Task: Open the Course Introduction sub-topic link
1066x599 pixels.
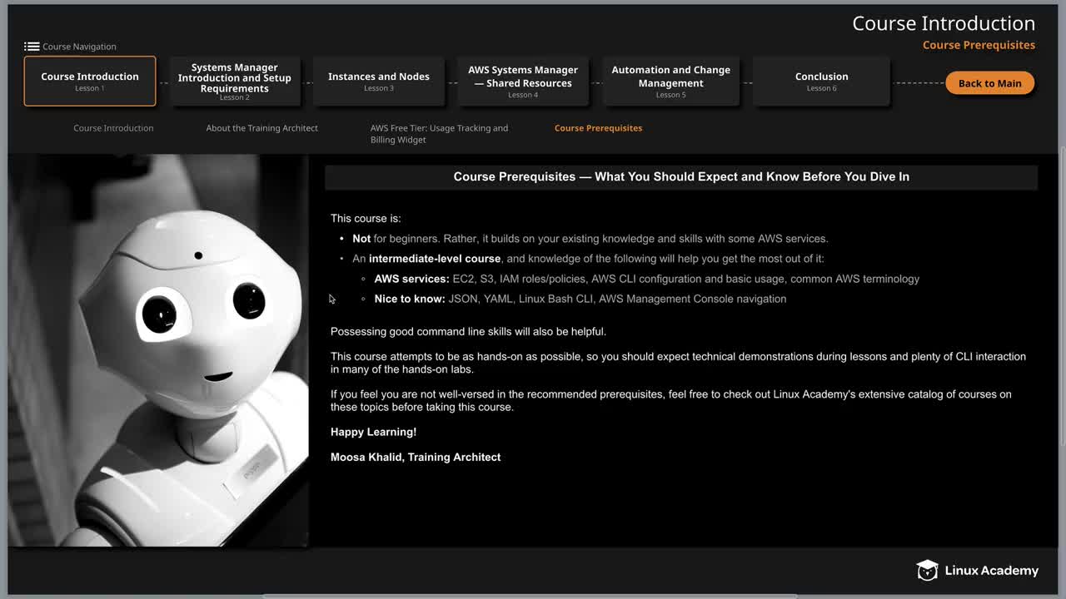Action: [x=113, y=128]
